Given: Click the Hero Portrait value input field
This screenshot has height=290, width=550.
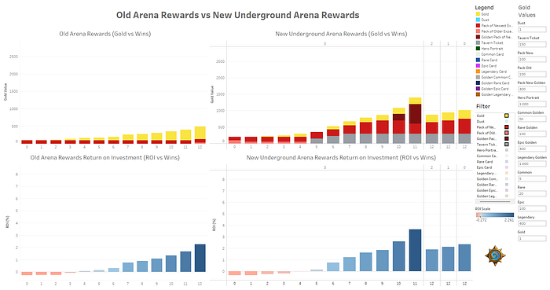Looking at the screenshot, I should [532, 105].
